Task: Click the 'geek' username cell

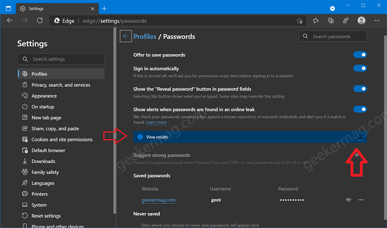Action: pos(216,200)
